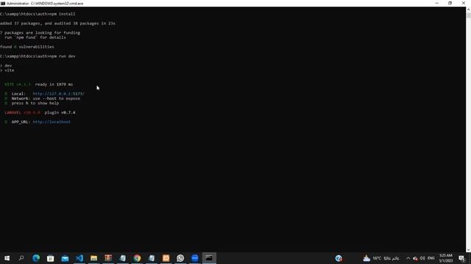Open the volume speaker control
The height and width of the screenshot is (264, 471).
tap(422, 258)
